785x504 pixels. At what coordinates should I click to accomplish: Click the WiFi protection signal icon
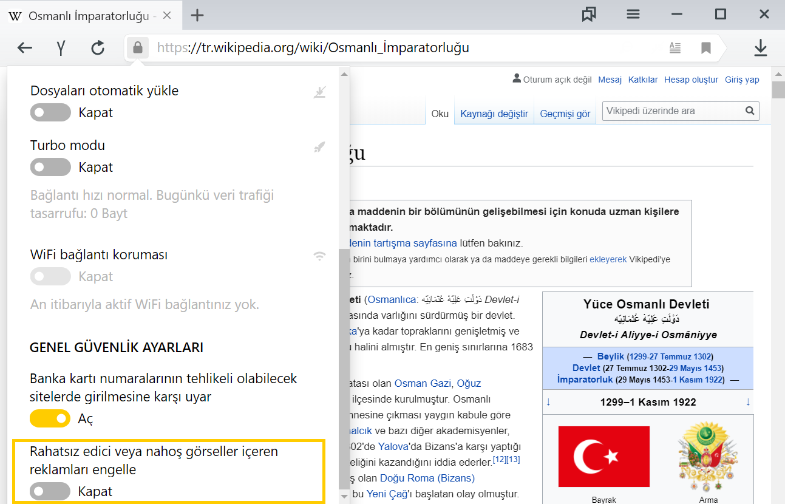[x=319, y=256]
